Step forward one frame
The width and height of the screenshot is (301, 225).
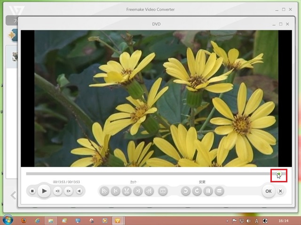pyautogui.click(x=68, y=191)
